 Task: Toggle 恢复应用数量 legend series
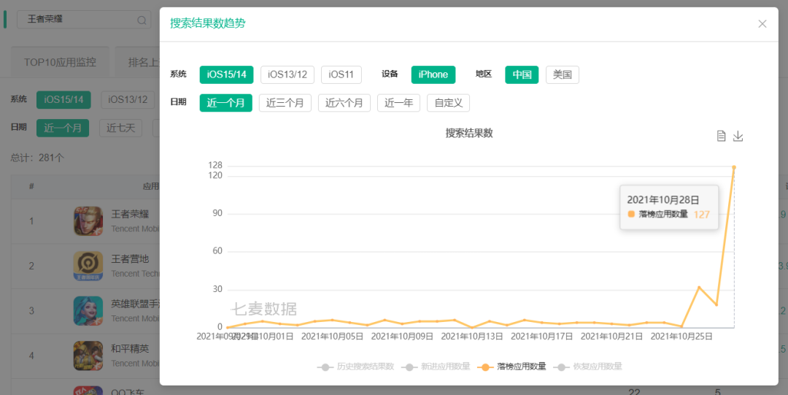pos(588,367)
